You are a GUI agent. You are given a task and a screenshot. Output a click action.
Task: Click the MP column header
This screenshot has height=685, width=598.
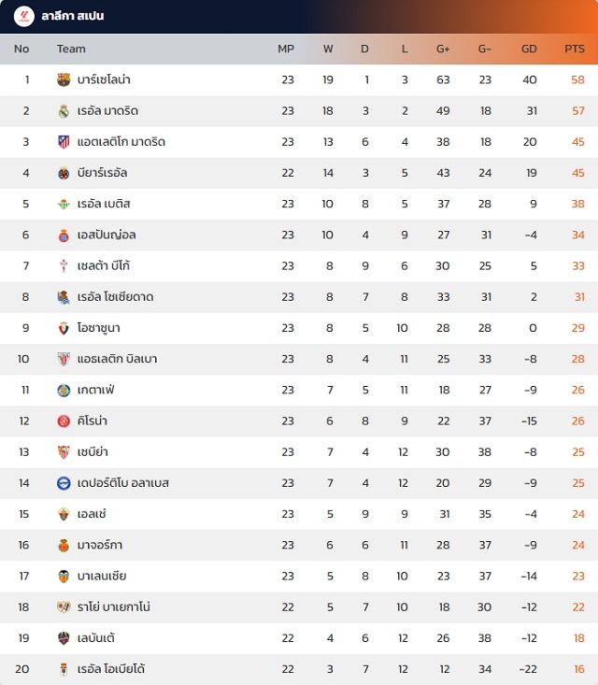tap(286, 49)
